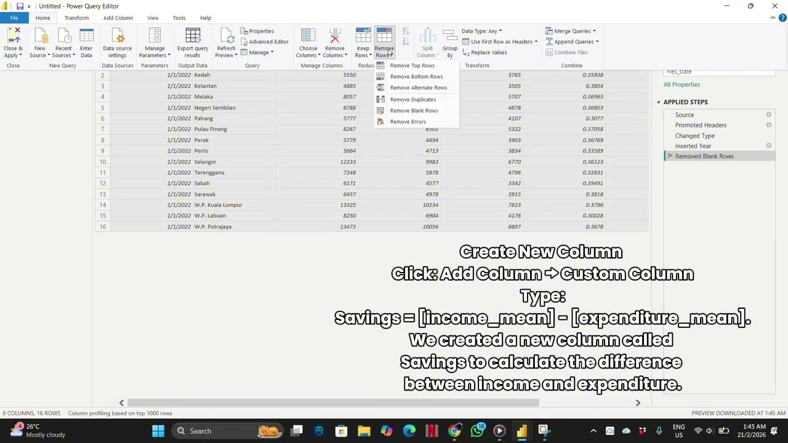788x443 pixels.
Task: Click the scroll left arrow
Action: [121, 402]
